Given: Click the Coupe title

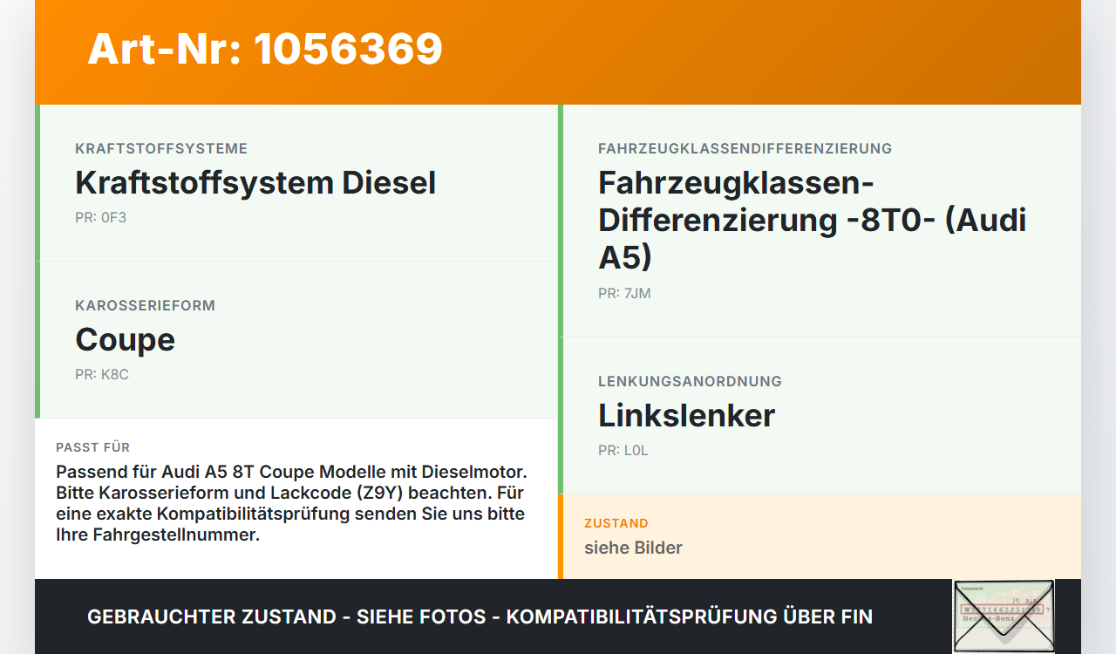Looking at the screenshot, I should (x=125, y=340).
